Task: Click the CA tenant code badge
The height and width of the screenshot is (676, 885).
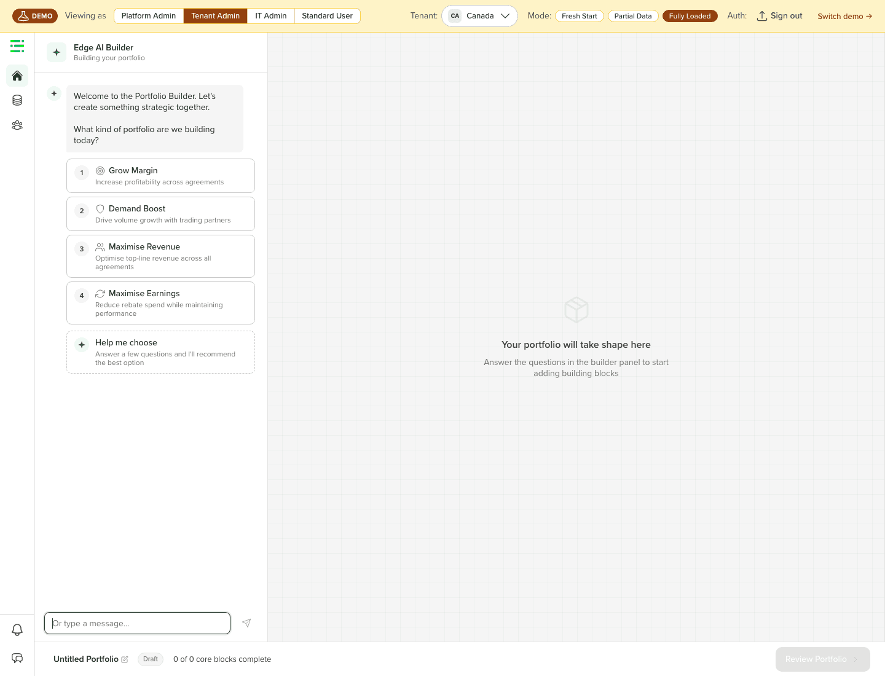Action: click(455, 16)
